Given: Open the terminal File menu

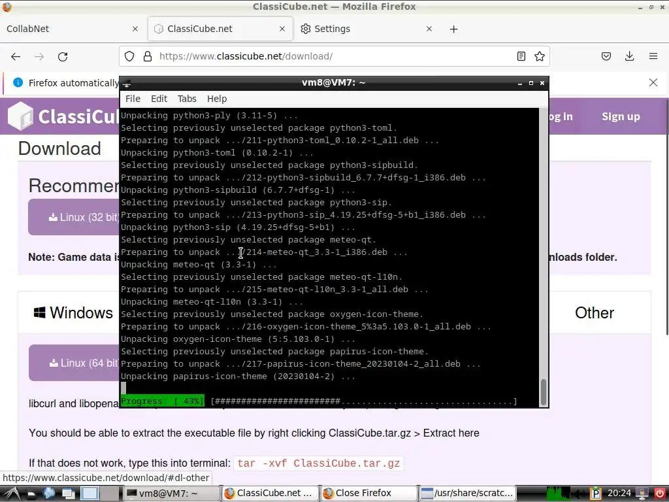Looking at the screenshot, I should 133,99.
